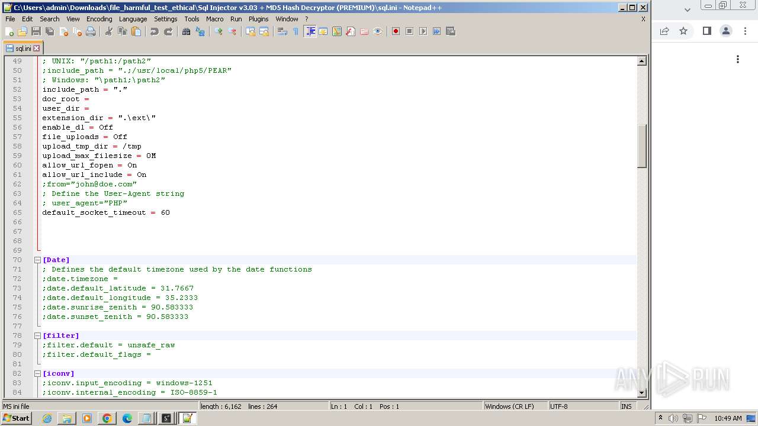The height and width of the screenshot is (426, 758).
Task: Run macro multiple times icon
Action: coord(437,31)
